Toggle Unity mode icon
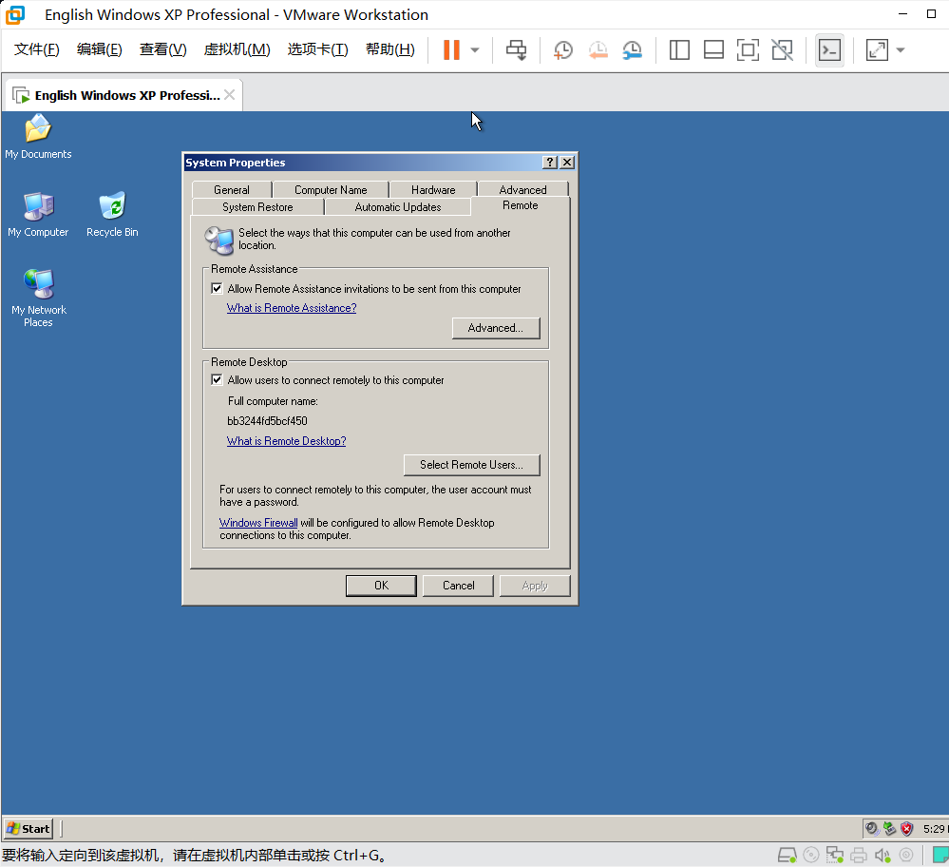This screenshot has width=949, height=867. click(783, 50)
